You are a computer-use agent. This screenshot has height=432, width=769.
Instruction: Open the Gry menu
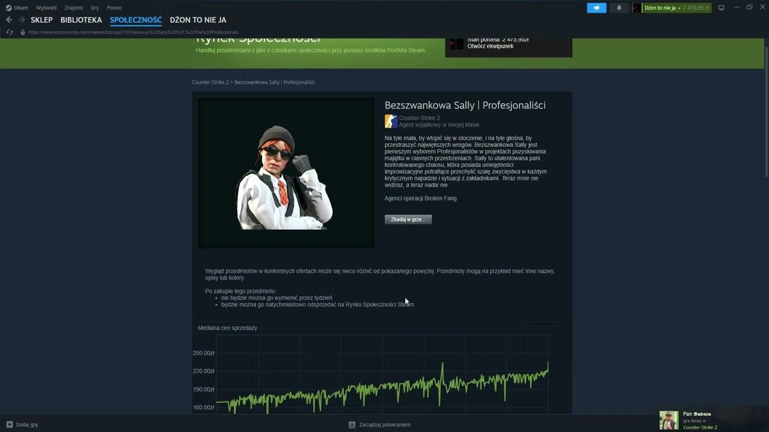pos(95,8)
